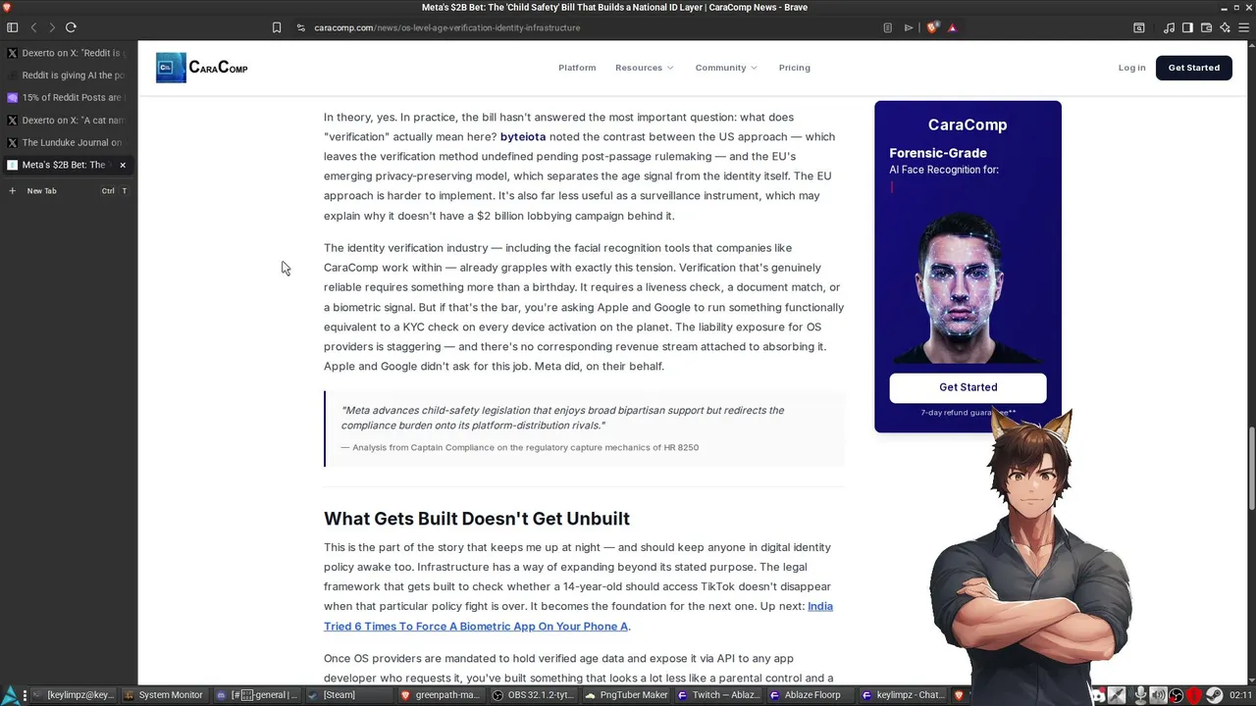The image size is (1256, 706).
Task: Open the Brave Wallet icon
Action: click(x=1206, y=27)
